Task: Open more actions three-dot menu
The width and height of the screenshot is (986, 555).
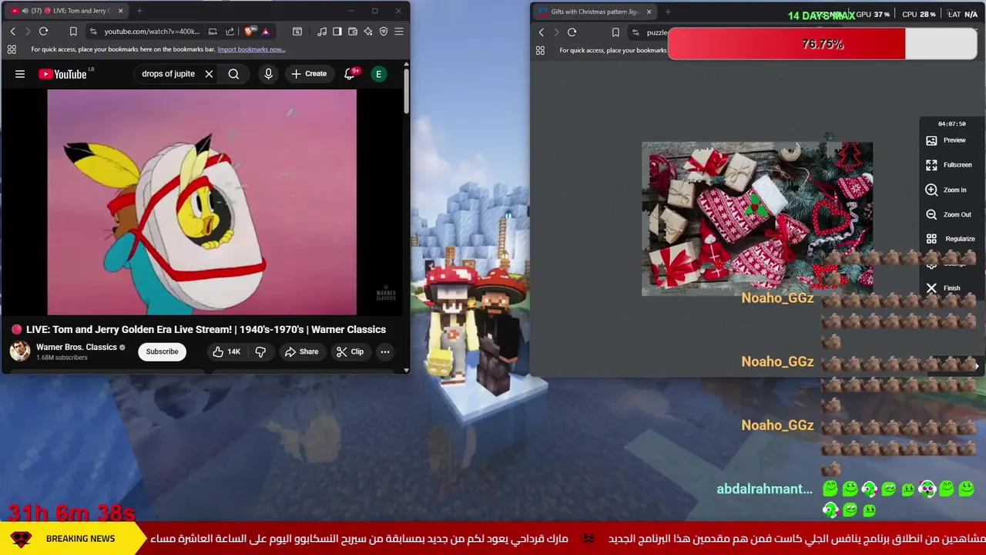Action: click(x=385, y=351)
